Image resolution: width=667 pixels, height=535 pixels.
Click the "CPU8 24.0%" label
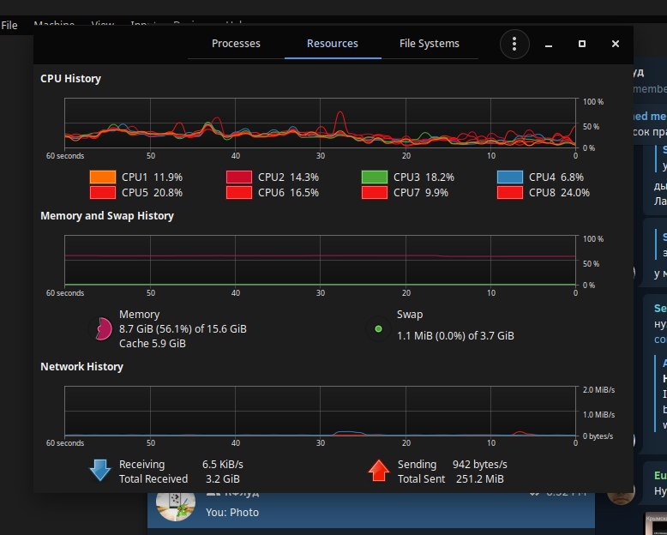pyautogui.click(x=559, y=192)
